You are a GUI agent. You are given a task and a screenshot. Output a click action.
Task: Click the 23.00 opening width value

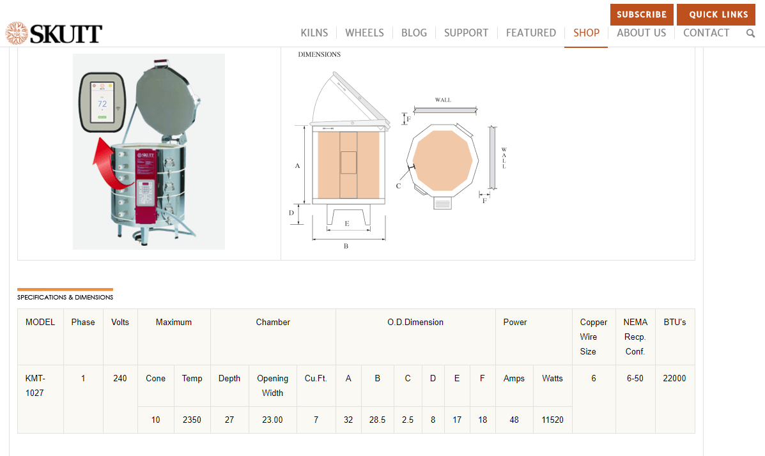click(272, 420)
